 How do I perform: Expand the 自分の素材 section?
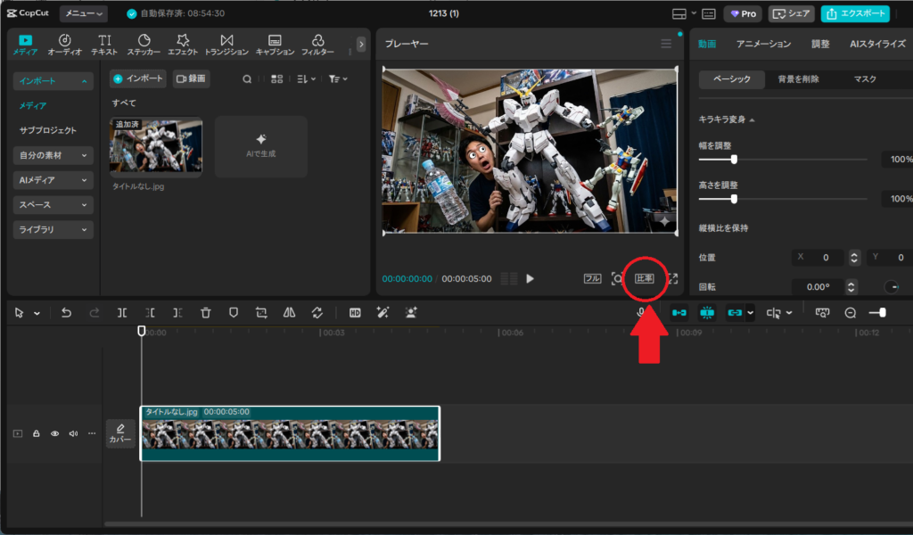pyautogui.click(x=53, y=155)
